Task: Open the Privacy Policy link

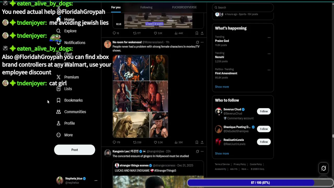Action: [240, 164]
